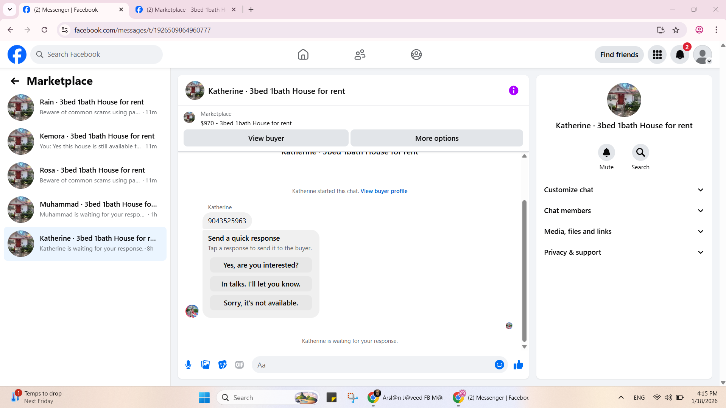The image size is (726, 408).
Task: Mute the Katherine conversation
Action: click(x=606, y=153)
